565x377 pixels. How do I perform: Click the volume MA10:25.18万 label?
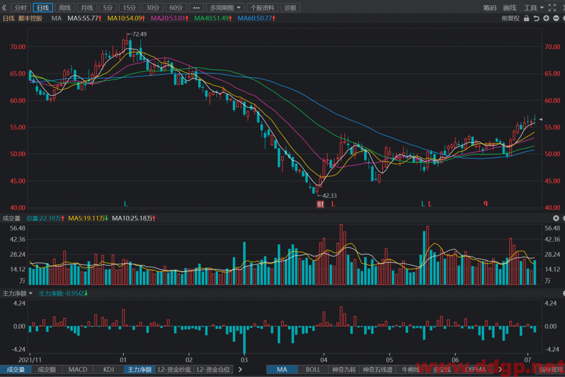(134, 219)
